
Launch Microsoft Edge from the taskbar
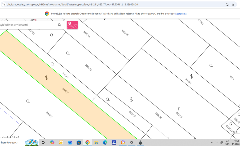coord(105,142)
